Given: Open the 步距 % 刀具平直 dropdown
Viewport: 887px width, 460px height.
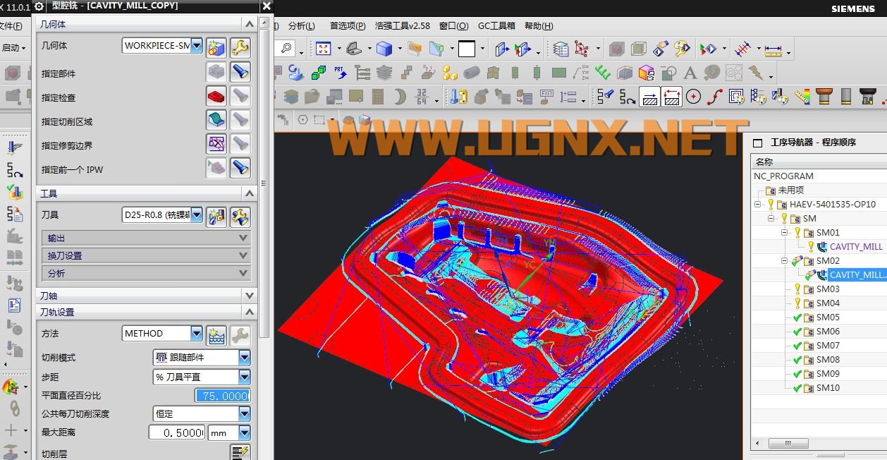Looking at the screenshot, I should [244, 377].
